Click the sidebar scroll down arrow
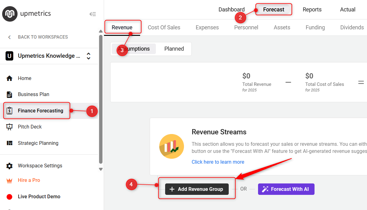The width and height of the screenshot is (367, 210). click(x=101, y=169)
